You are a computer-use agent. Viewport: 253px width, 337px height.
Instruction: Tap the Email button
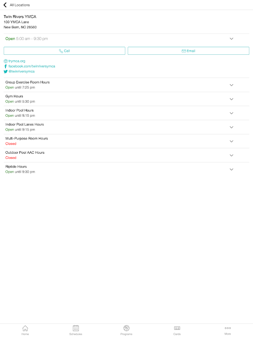[x=188, y=51]
